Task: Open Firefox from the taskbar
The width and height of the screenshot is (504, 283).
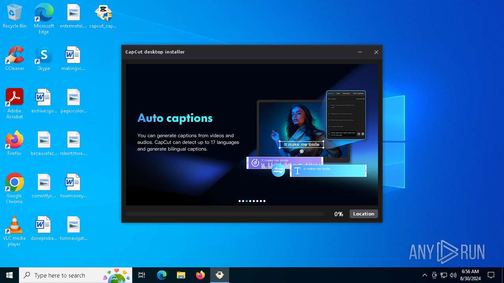Action: coord(200,275)
